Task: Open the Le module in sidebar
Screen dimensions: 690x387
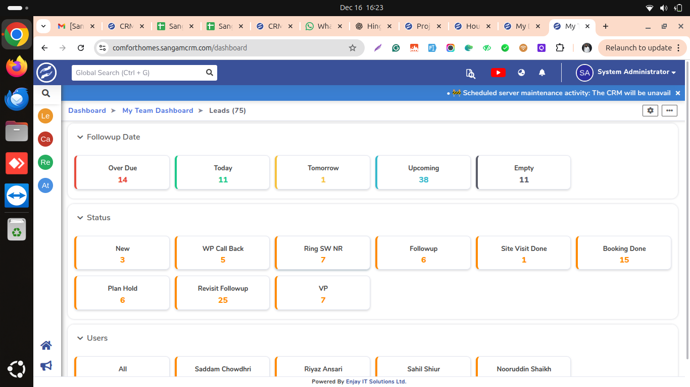Action: 45,116
